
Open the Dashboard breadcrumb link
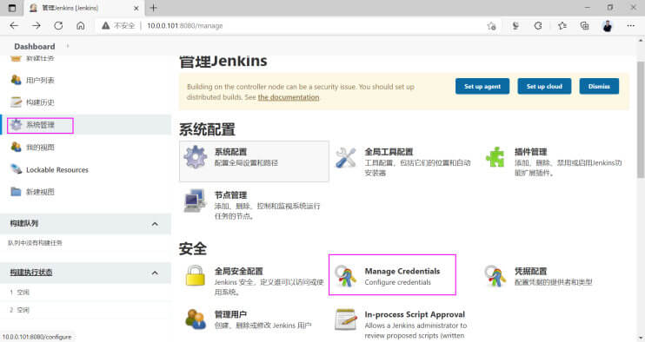(35, 46)
